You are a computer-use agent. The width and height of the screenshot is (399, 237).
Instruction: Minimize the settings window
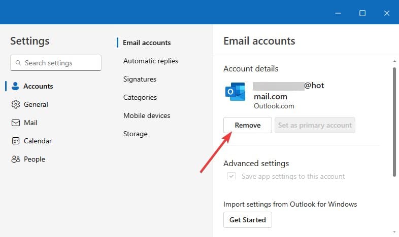click(x=338, y=13)
